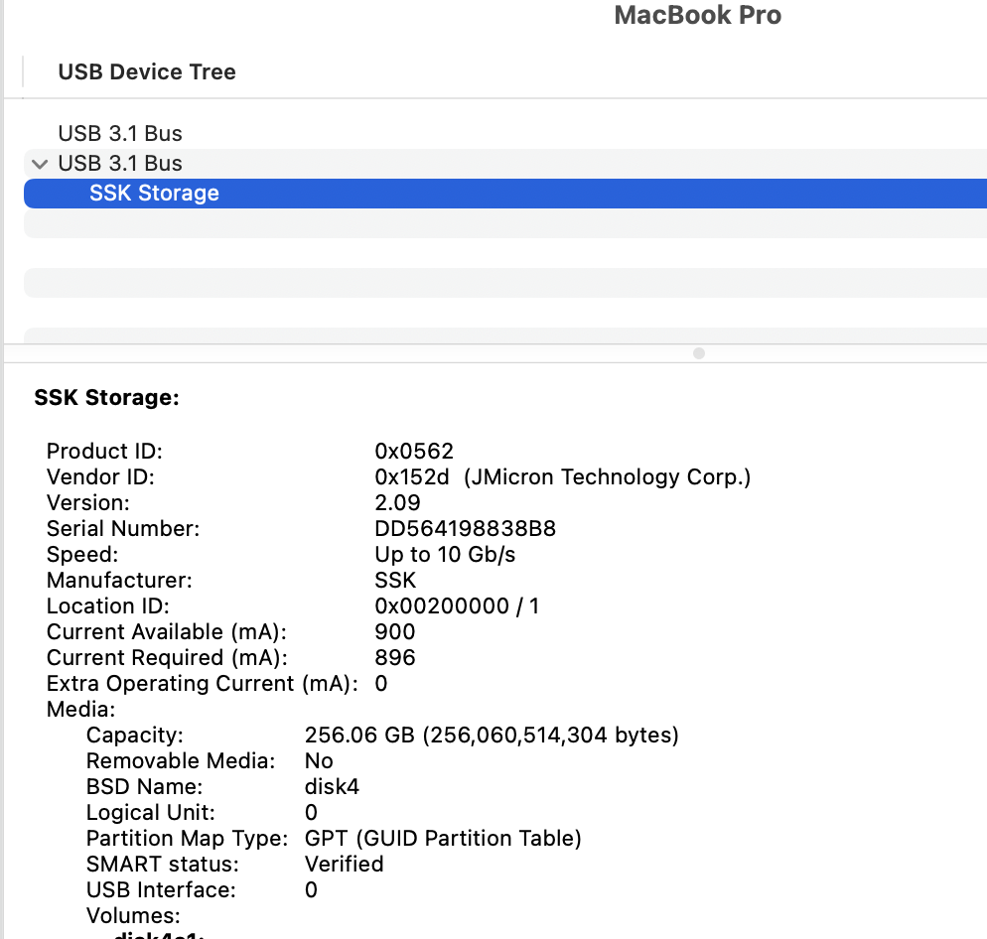Click the Version value 2.09

[x=398, y=503]
